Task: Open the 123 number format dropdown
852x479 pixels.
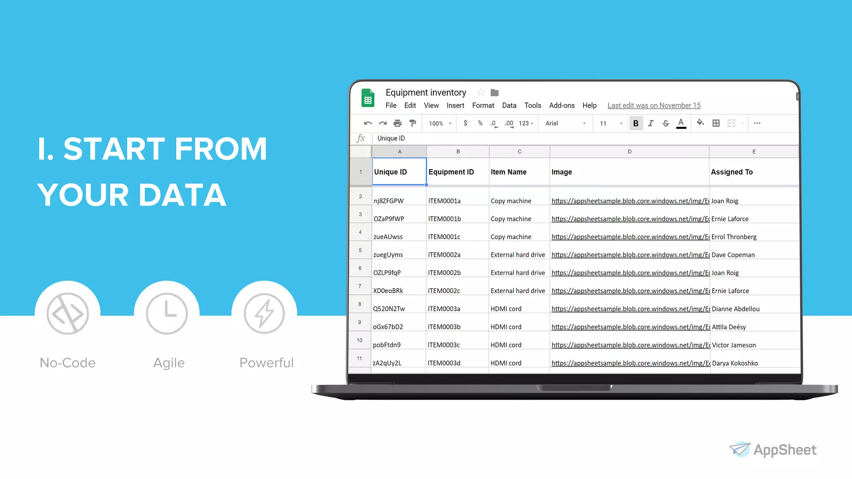Action: [x=526, y=123]
